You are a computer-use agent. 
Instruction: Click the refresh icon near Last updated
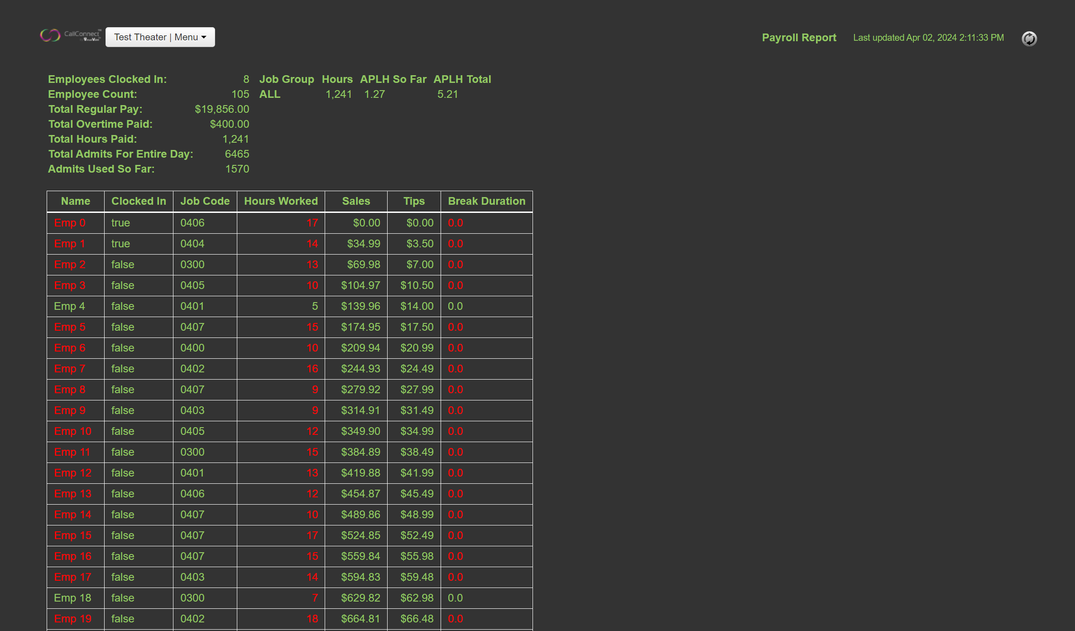1029,39
